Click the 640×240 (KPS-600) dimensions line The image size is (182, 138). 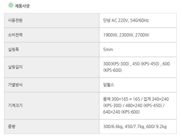pyautogui.click(x=122, y=112)
